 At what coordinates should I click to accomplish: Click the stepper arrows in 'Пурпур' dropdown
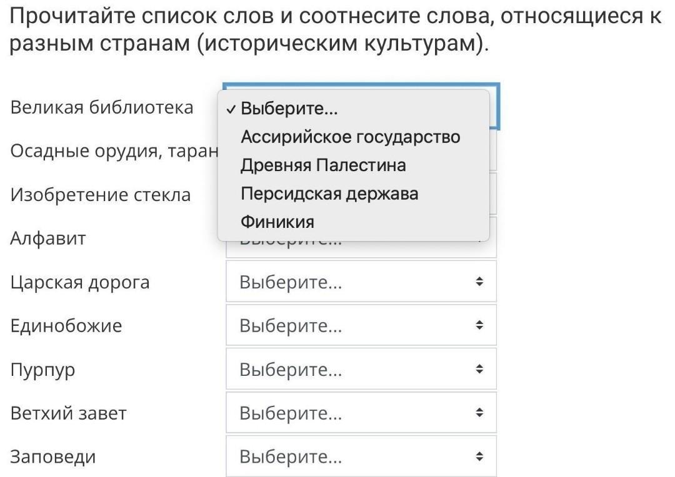479,370
